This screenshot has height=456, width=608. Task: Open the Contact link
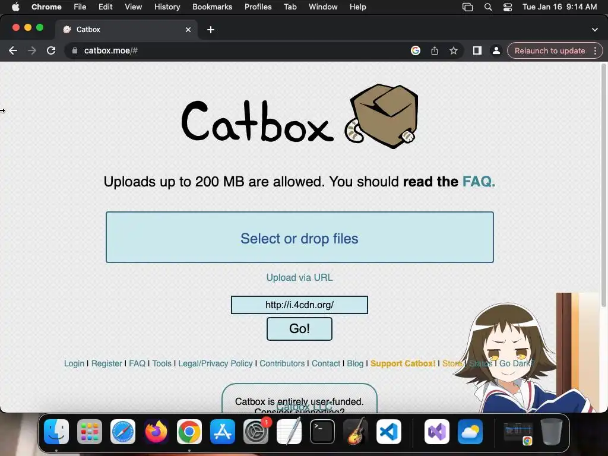326,363
